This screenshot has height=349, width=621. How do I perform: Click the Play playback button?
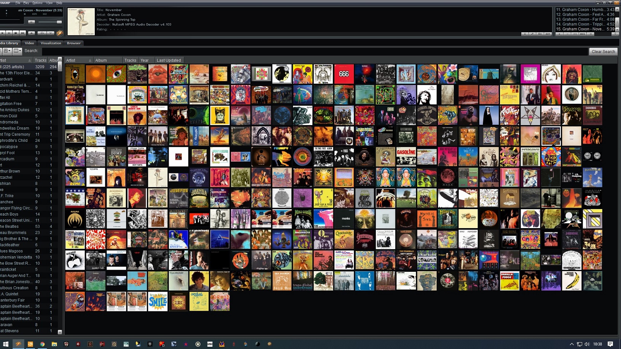[x=3, y=33]
